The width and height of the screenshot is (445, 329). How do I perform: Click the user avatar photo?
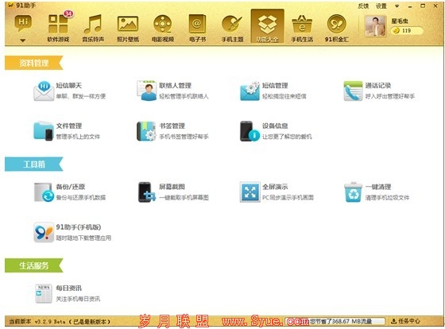(375, 26)
